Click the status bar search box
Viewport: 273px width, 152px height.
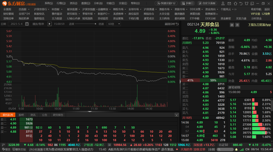225,149
